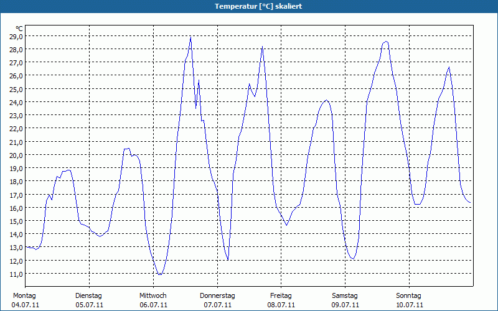The height and width of the screenshot is (311, 498).
Task: Click the date 05.07.11
Action: coord(89,305)
